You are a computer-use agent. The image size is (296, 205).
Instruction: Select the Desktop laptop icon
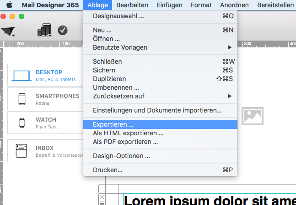pyautogui.click(x=22, y=75)
